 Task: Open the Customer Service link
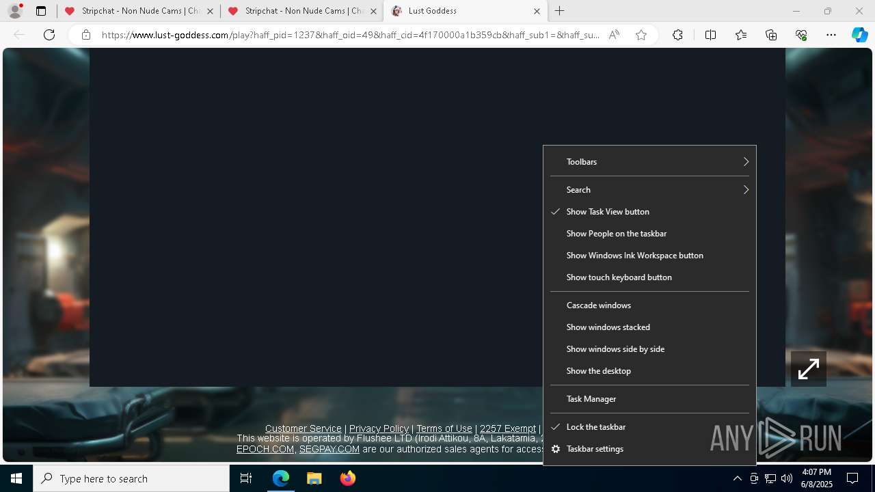click(x=303, y=428)
